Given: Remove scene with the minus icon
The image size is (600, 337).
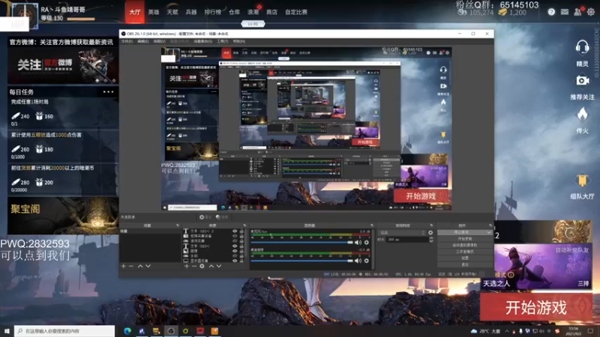Looking at the screenshot, I should pos(130,266).
